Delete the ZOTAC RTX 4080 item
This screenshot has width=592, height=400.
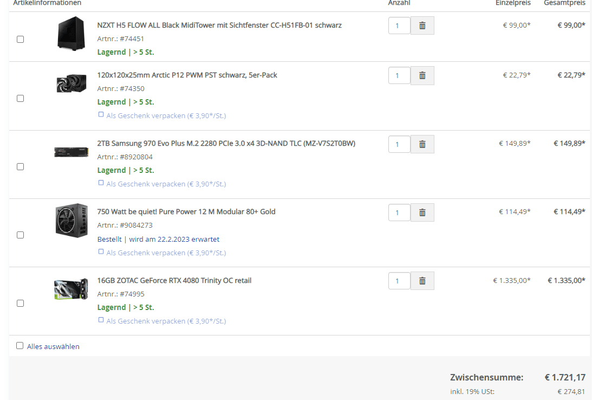tap(422, 281)
